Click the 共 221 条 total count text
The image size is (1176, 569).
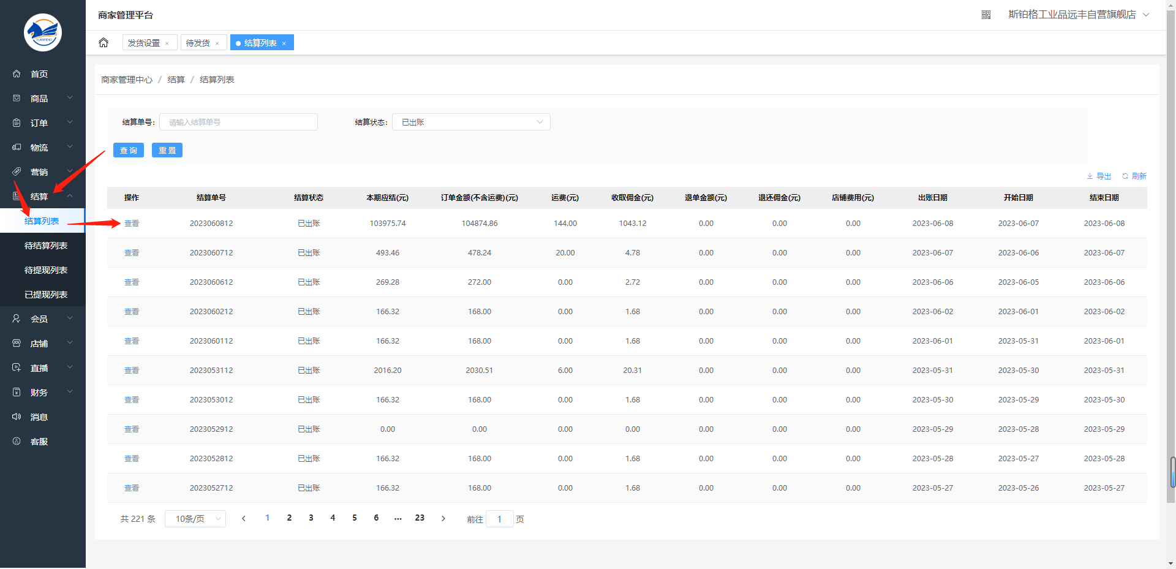[x=138, y=519]
